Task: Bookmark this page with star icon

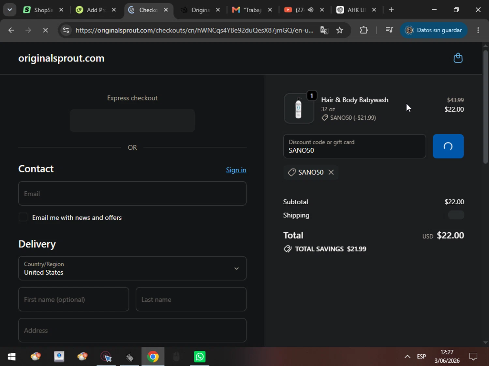Action: coord(340,30)
